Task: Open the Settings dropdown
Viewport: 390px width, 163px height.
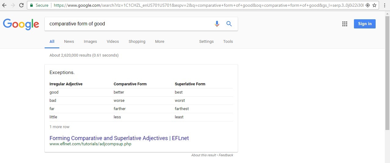Action: (x=206, y=42)
